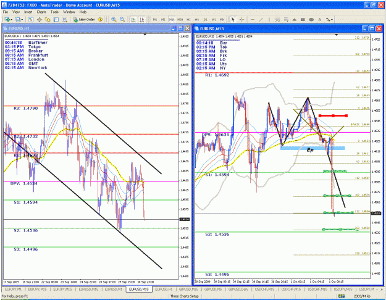Select the Triangle shape tool
386x300 pixels.
(295, 19)
